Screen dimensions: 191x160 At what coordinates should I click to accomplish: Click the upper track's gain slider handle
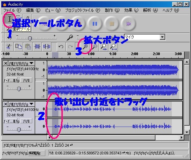[19, 89]
